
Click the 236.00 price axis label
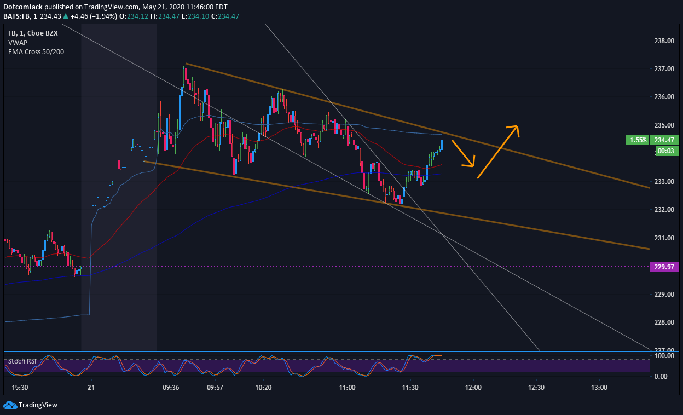[663, 97]
